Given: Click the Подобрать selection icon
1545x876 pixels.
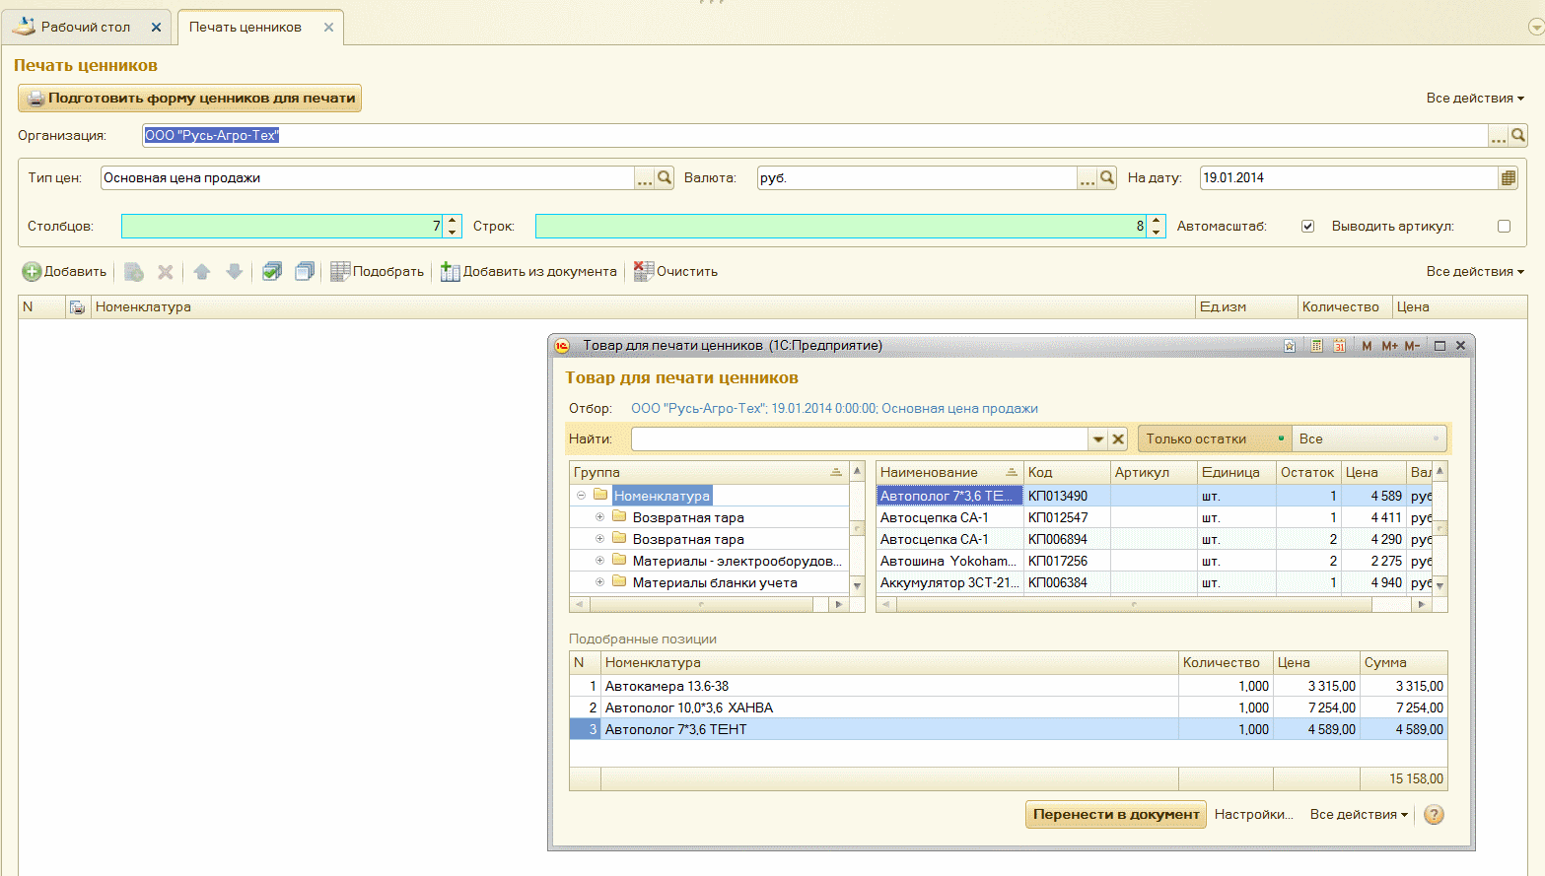Looking at the screenshot, I should (340, 272).
